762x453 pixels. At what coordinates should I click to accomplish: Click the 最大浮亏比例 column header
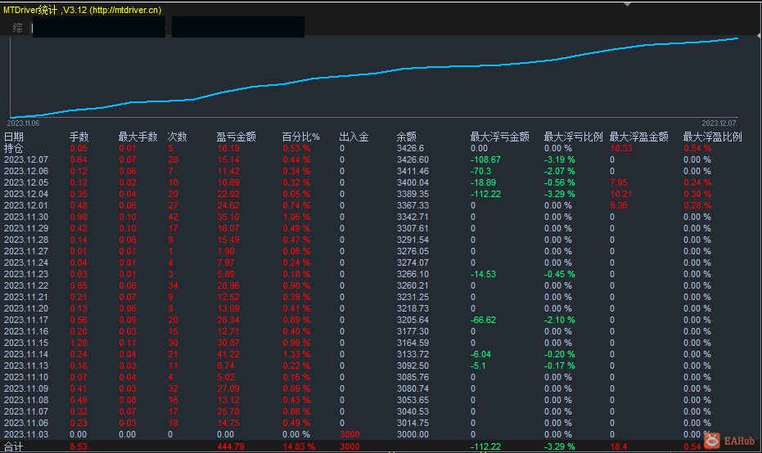click(x=574, y=137)
